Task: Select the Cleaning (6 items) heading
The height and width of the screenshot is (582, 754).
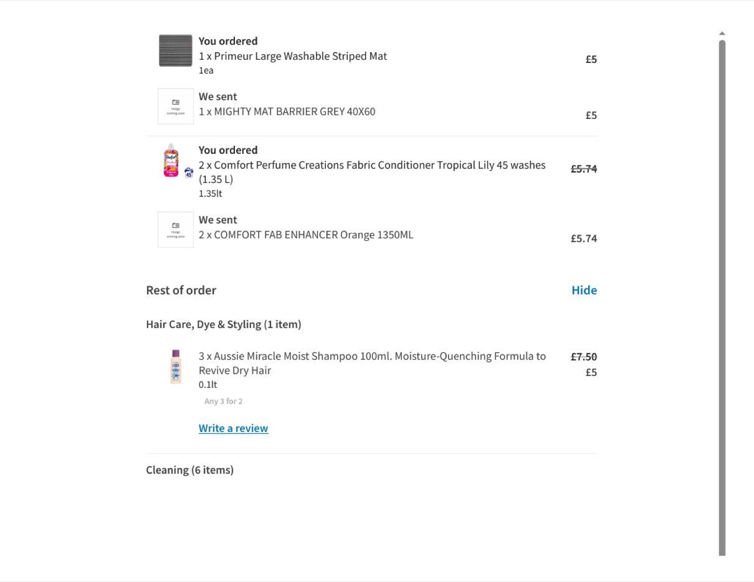Action: click(190, 470)
